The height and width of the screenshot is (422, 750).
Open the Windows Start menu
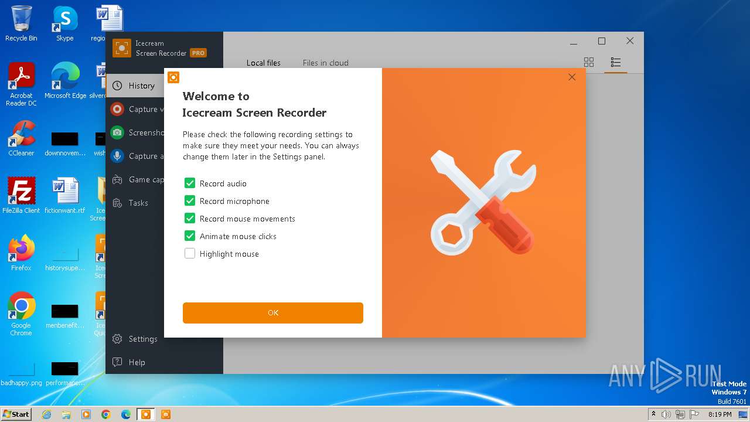(16, 414)
